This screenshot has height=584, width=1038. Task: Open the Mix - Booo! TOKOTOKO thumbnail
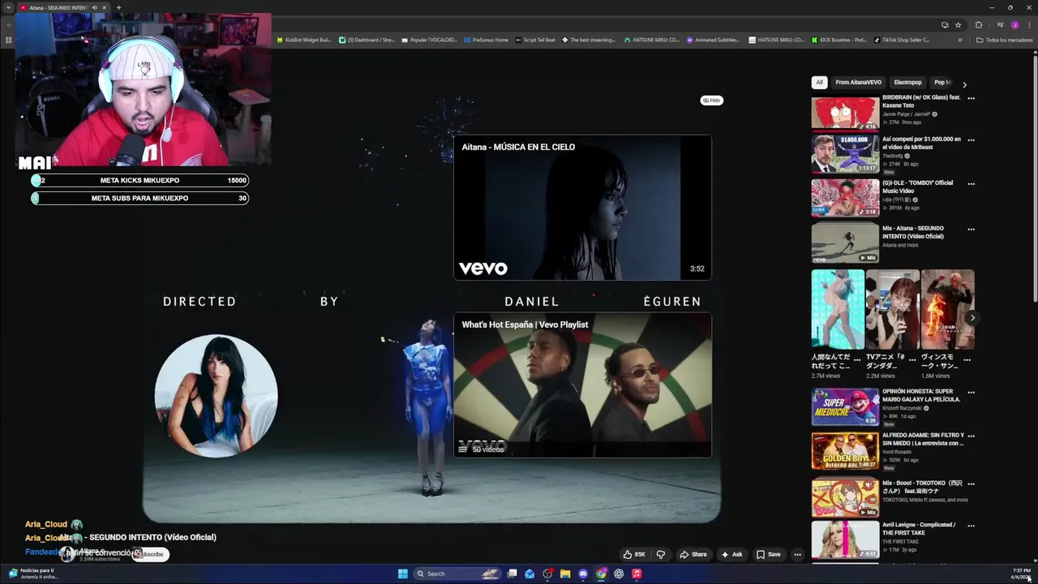(845, 498)
